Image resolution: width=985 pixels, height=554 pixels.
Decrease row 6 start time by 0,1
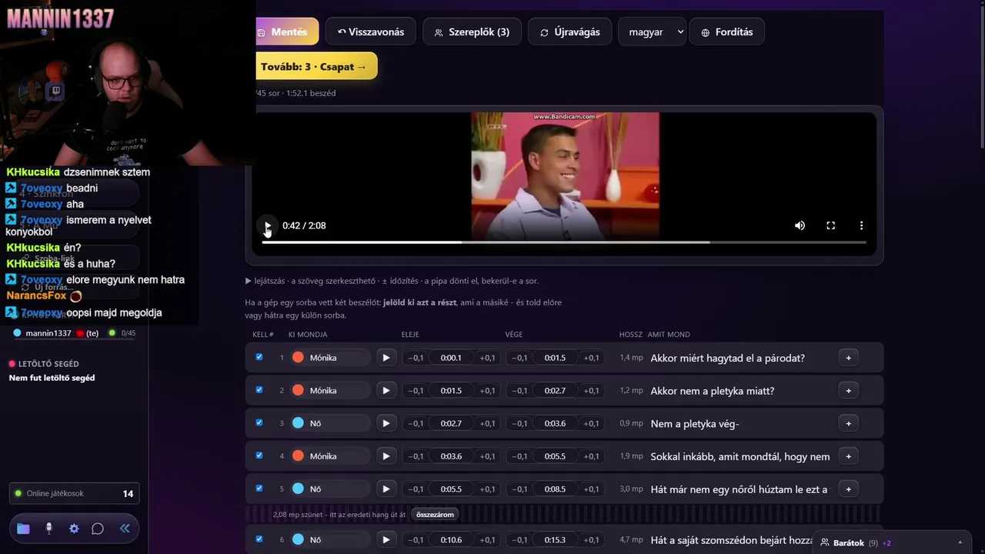416,539
